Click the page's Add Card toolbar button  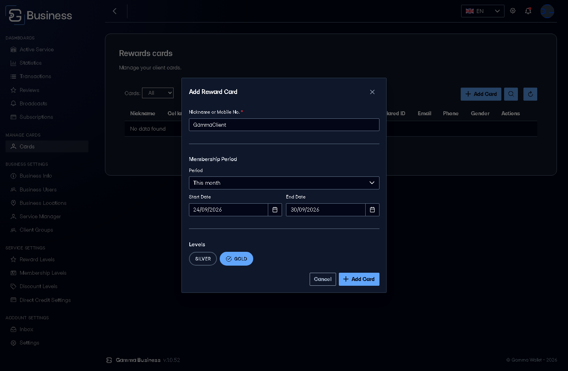tap(481, 94)
